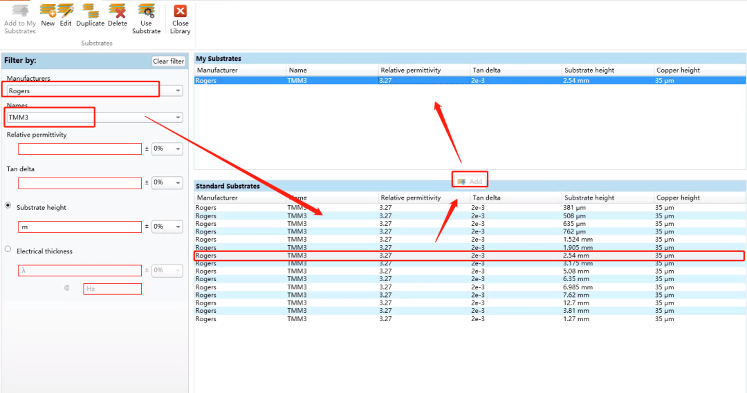Open Substrate height tolerance dropdown
Viewport: 747px width, 393px height.
coord(167,227)
